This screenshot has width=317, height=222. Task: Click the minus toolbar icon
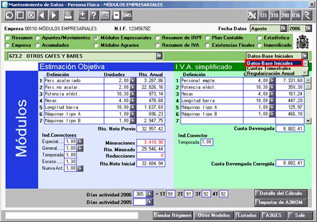pyautogui.click(x=116, y=15)
